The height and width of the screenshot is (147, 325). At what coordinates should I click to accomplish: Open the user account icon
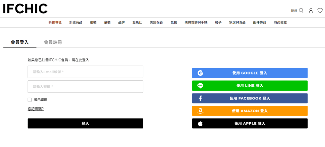(311, 11)
